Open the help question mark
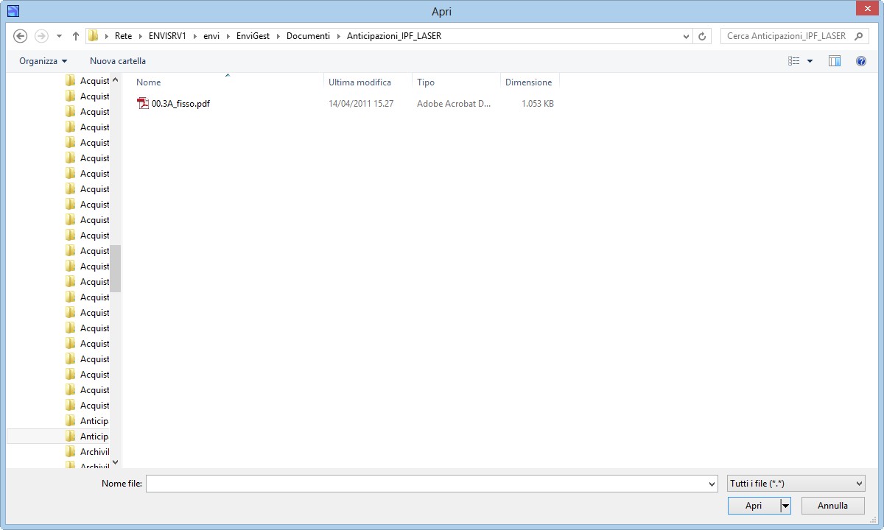884x530 pixels. [x=860, y=61]
